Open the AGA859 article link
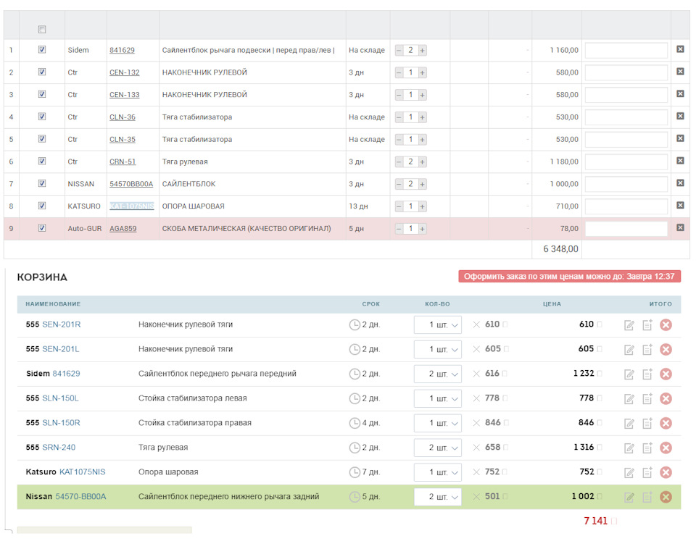Image resolution: width=696 pixels, height=549 pixels. 123,229
